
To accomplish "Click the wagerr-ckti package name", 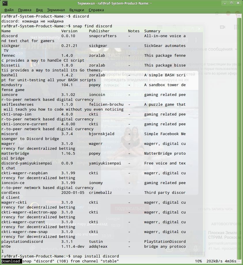I will 14,202.
